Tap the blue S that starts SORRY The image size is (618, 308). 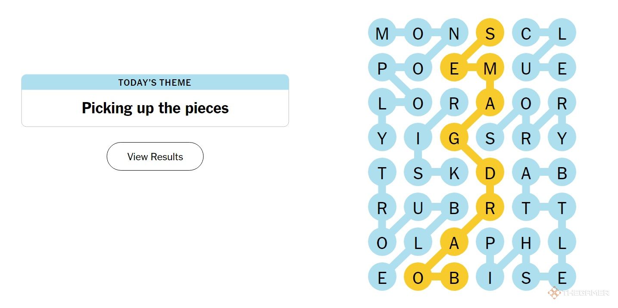click(x=490, y=138)
